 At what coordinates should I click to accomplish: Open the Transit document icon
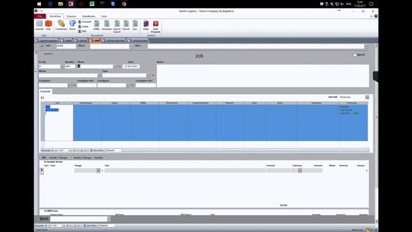click(x=126, y=25)
